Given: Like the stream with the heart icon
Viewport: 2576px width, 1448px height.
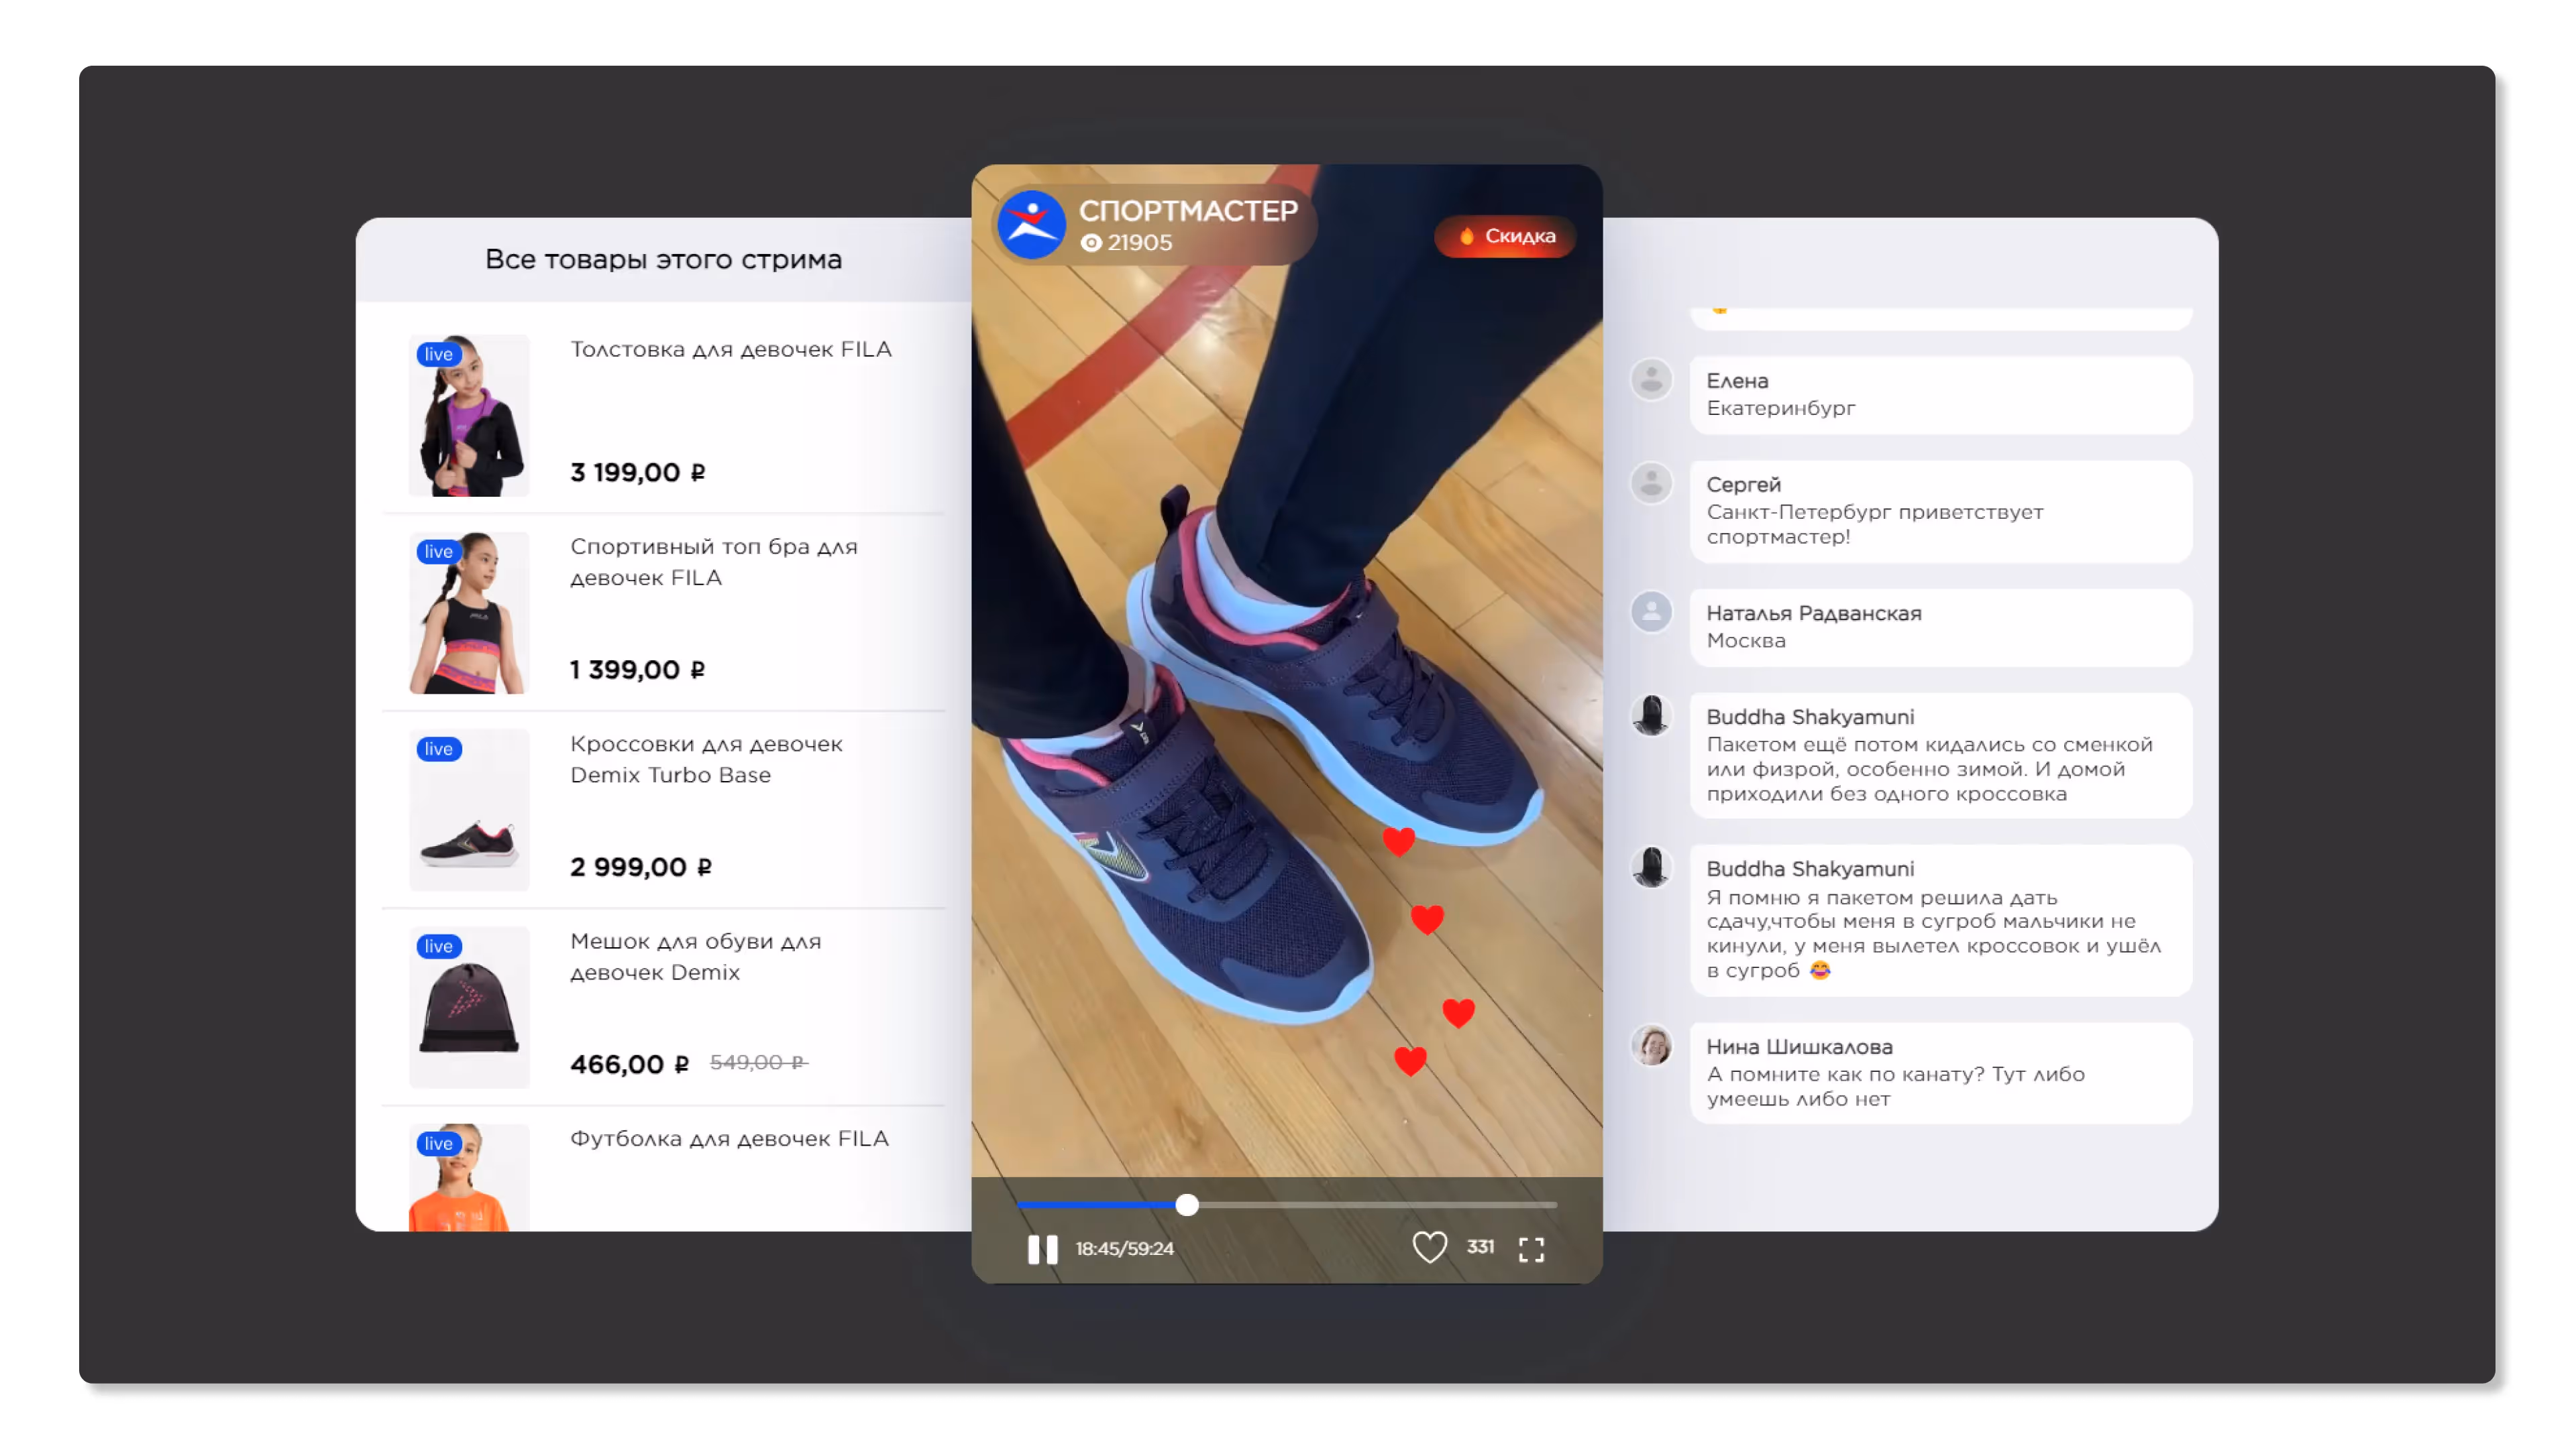Looking at the screenshot, I should (1429, 1247).
